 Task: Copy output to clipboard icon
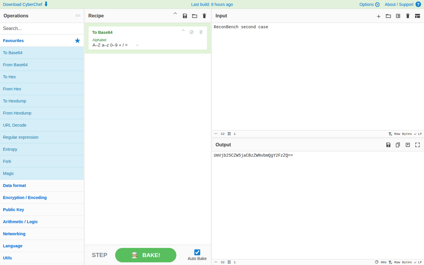[x=398, y=145]
